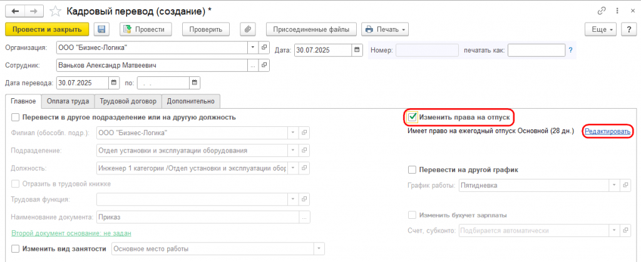
Task: Open help with the '?' button
Action: click(627, 29)
